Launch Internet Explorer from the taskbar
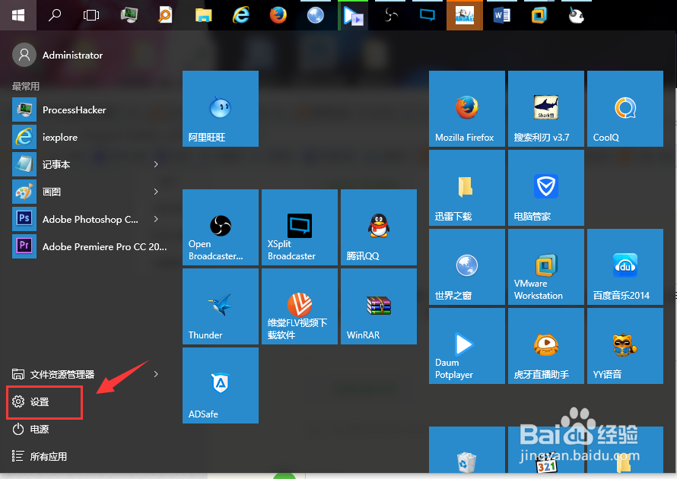Viewport: 677px width, 479px height. pyautogui.click(x=241, y=15)
